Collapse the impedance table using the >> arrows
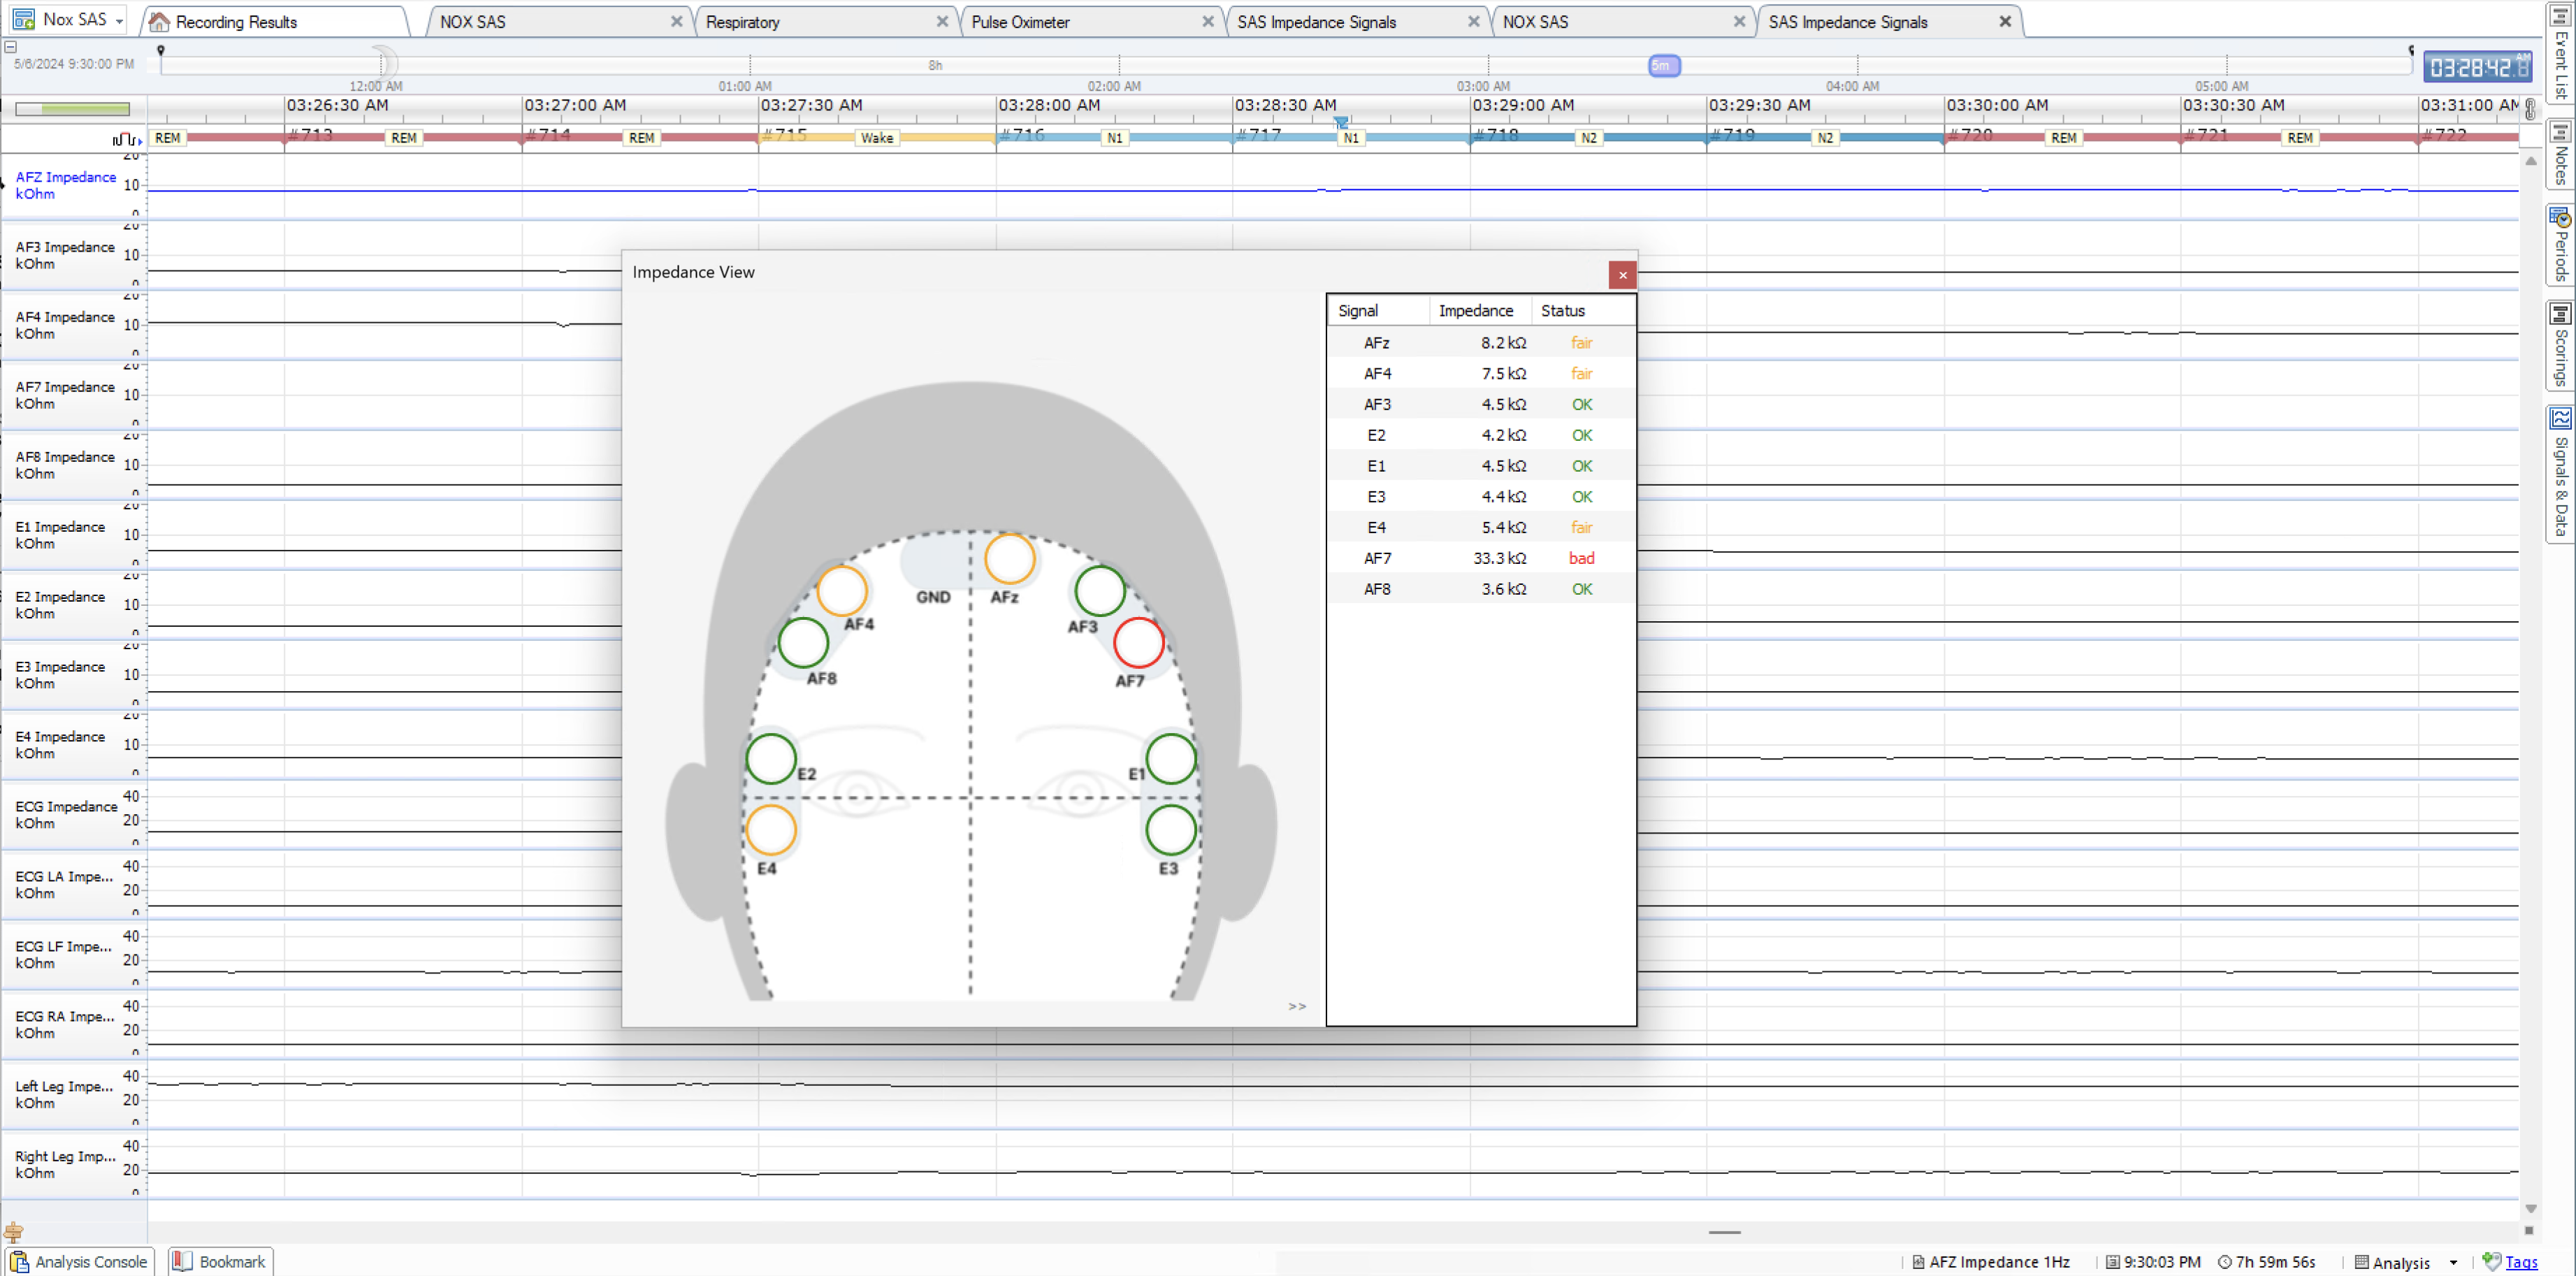Image resolution: width=2576 pixels, height=1276 pixels. pyautogui.click(x=1297, y=1006)
